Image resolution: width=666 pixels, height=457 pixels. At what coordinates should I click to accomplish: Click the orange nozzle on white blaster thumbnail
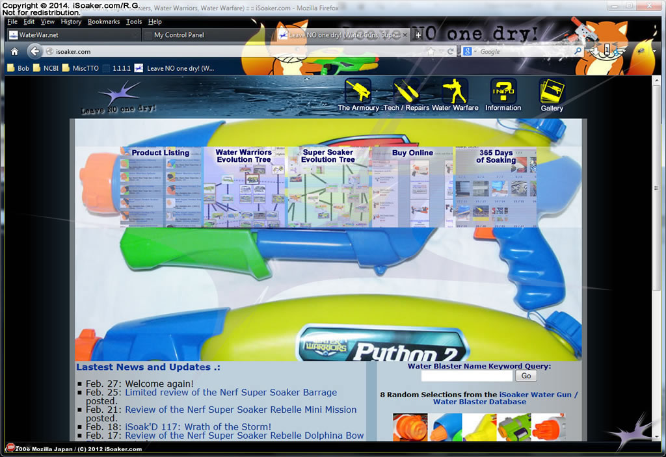[549, 427]
